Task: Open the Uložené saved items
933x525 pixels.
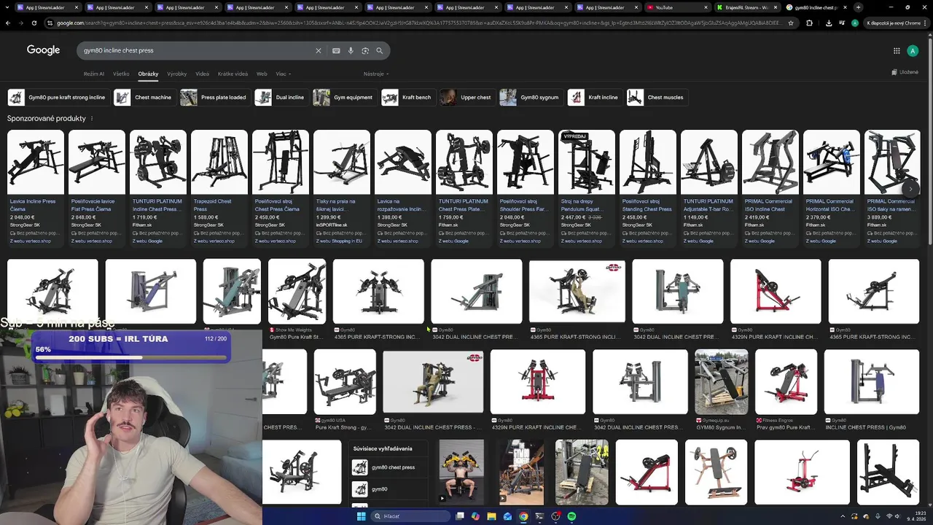Action: pyautogui.click(x=905, y=72)
